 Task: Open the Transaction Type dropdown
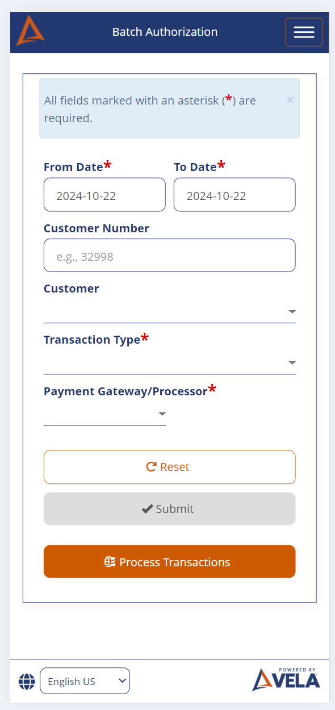(x=292, y=362)
